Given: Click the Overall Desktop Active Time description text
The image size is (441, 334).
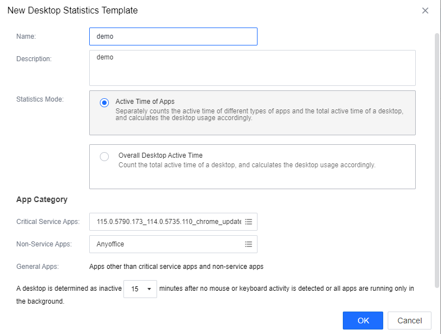Looking at the screenshot, I should pos(246,165).
